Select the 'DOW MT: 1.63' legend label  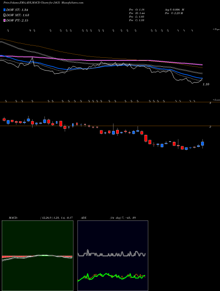pos(18,15)
